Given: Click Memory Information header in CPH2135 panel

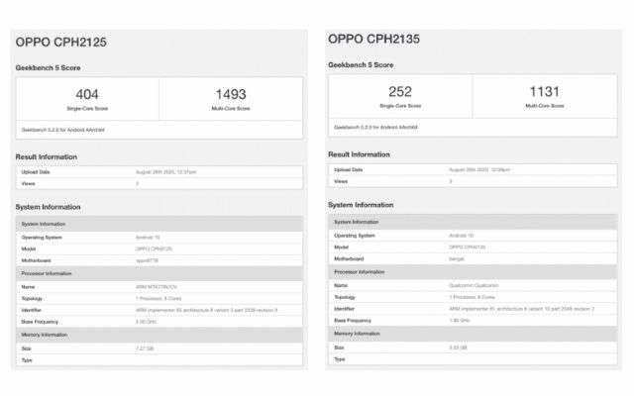Looking at the screenshot, I should 473,334.
